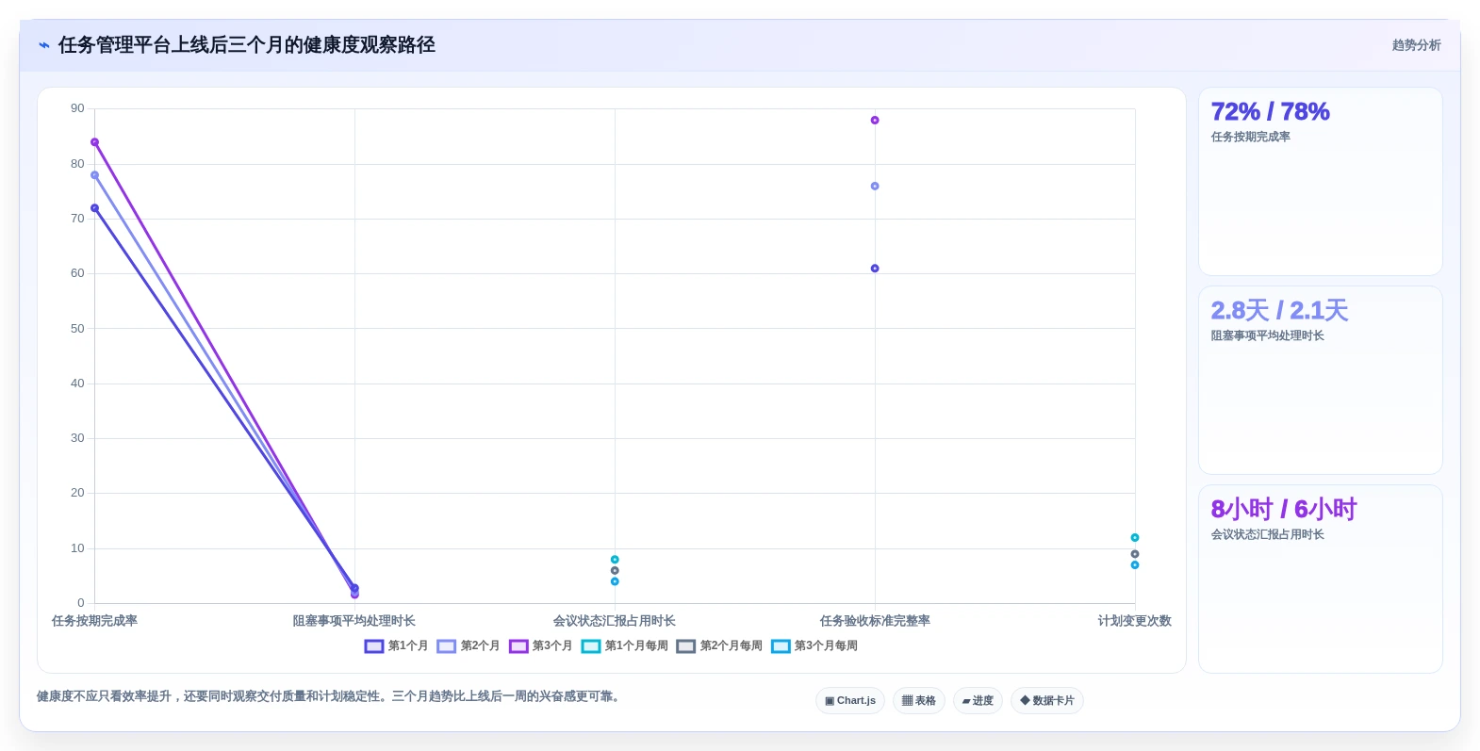The height and width of the screenshot is (751, 1480).
Task: Toggle the 第2个月 legend series
Action: click(469, 645)
